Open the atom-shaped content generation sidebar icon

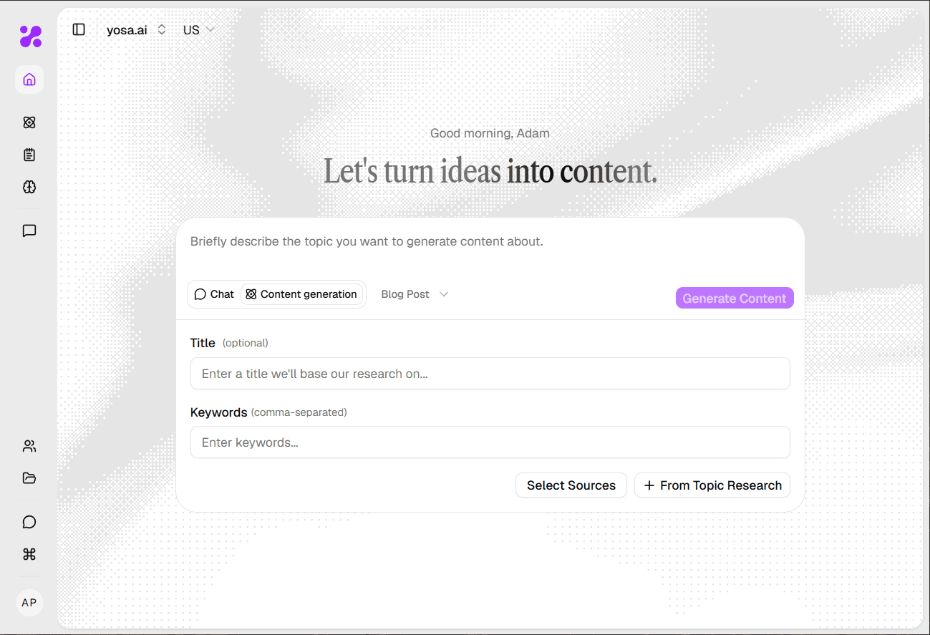(29, 122)
